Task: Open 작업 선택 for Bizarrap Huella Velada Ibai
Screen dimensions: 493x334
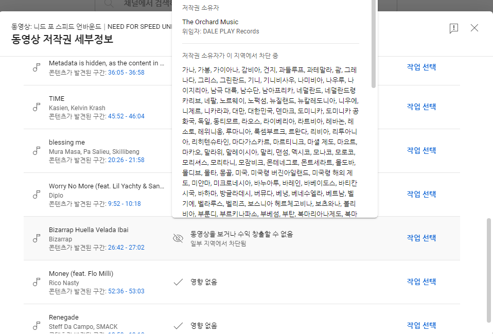Action: tap(421, 238)
